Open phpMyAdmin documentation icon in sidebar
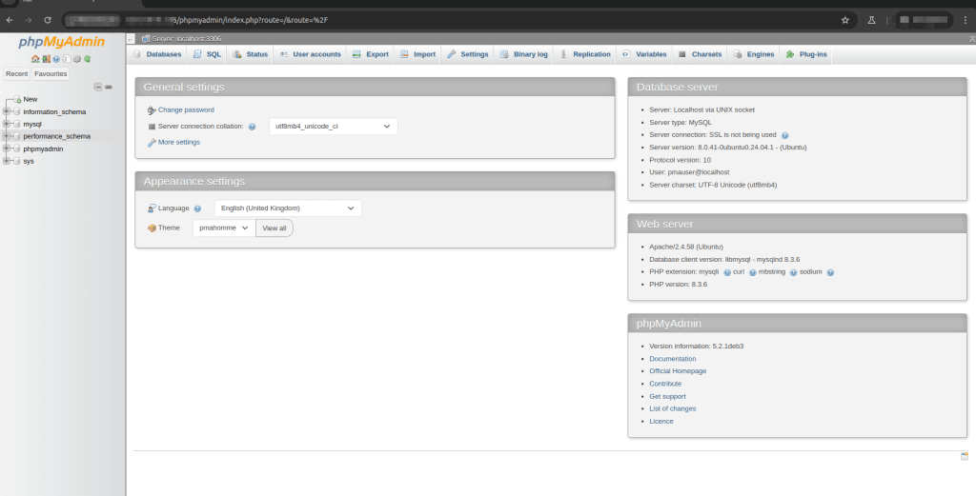This screenshot has height=496, width=976. coord(56,59)
